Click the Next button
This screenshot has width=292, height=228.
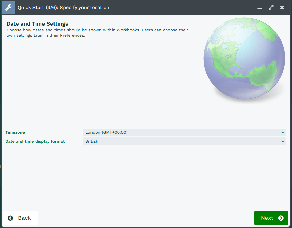[271, 218]
